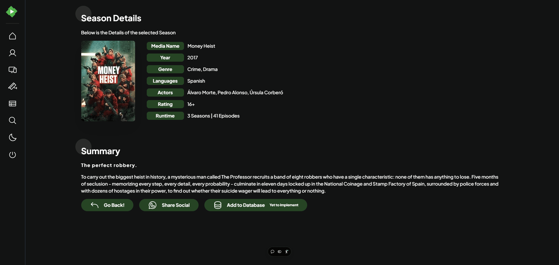Screen dimensions: 559x265
Task: Click the 'Crime, Drama' genre value
Action: 202,69
